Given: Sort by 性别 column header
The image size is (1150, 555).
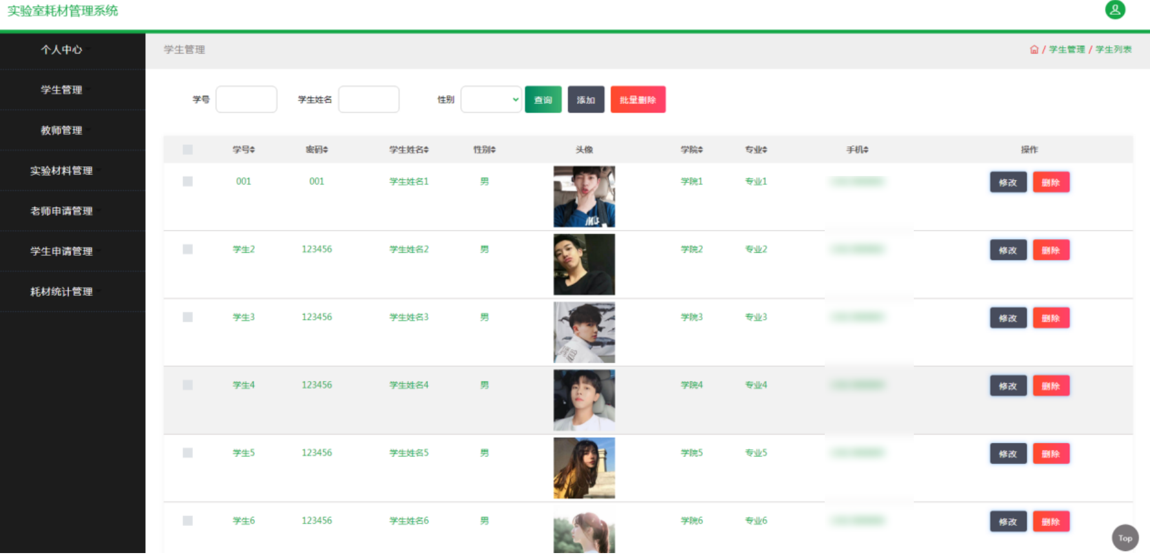Looking at the screenshot, I should (x=485, y=150).
